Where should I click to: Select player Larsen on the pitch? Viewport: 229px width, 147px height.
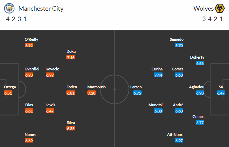(136, 87)
